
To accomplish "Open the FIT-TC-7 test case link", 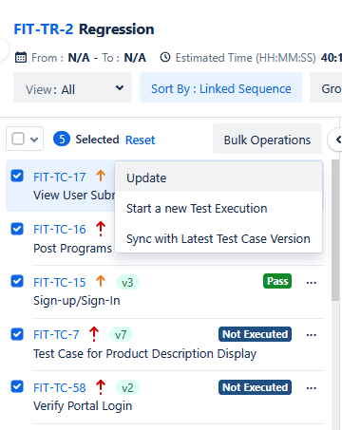I will [56, 335].
